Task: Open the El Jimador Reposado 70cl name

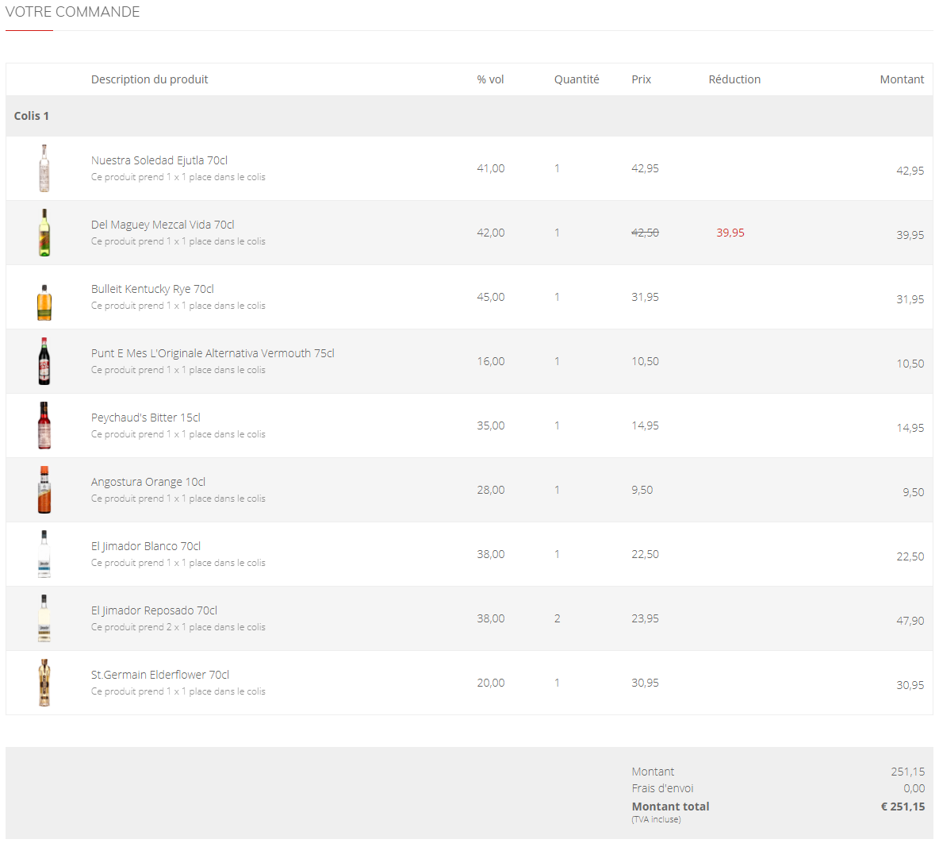Action: point(154,610)
